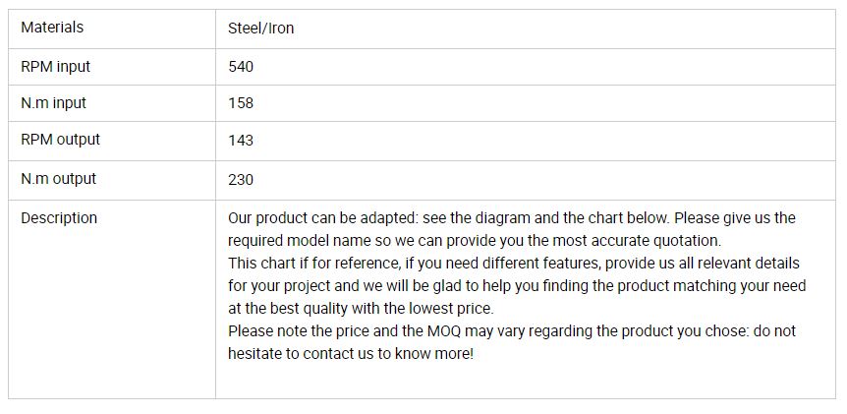
Task: Select the 230 torque output value
Action: pyautogui.click(x=241, y=180)
